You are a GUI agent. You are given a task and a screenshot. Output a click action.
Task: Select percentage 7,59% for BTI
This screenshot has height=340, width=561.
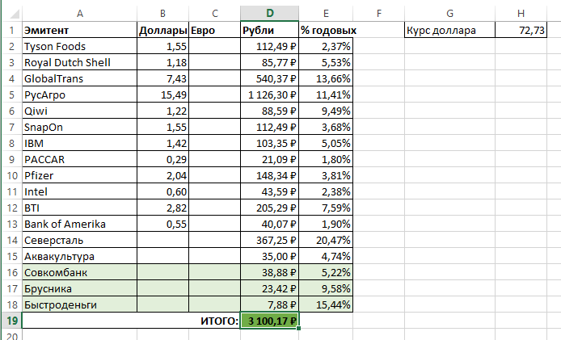pyautogui.click(x=326, y=208)
